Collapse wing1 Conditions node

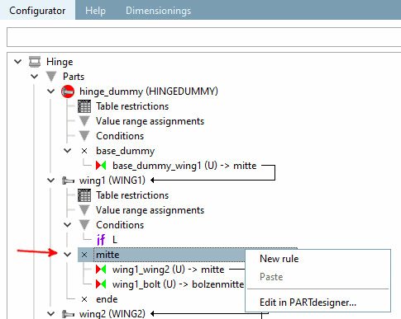68,225
